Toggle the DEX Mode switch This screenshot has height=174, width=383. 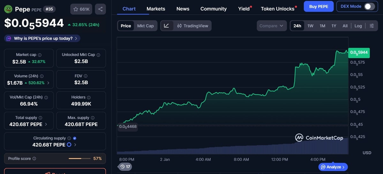369,6
